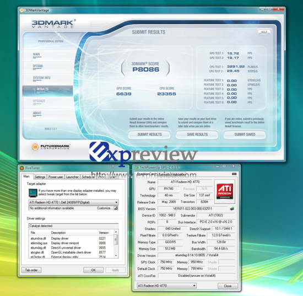Click the Tab order button in RivaTuner
The width and height of the screenshot is (303, 296).
click(31, 270)
